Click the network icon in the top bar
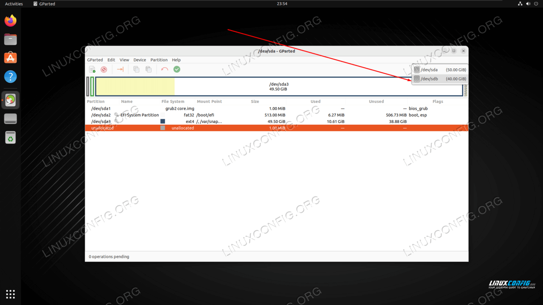The width and height of the screenshot is (543, 305). tap(520, 4)
